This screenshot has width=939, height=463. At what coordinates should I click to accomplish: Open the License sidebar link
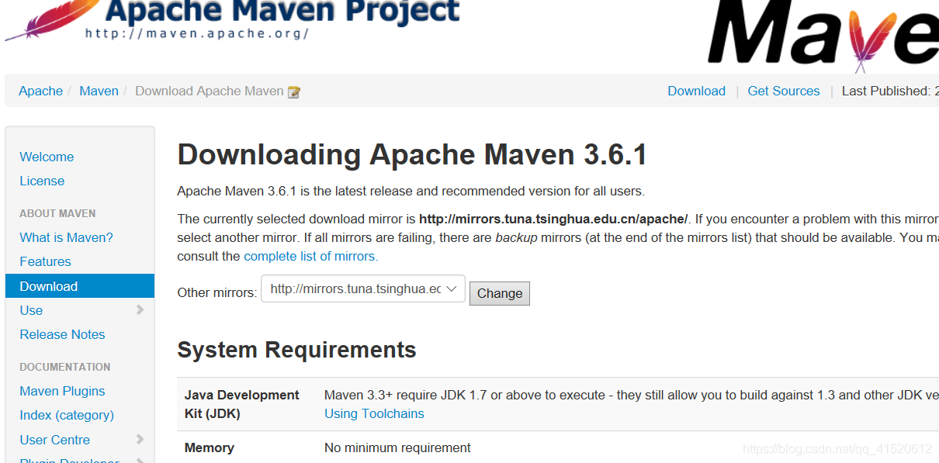point(42,181)
